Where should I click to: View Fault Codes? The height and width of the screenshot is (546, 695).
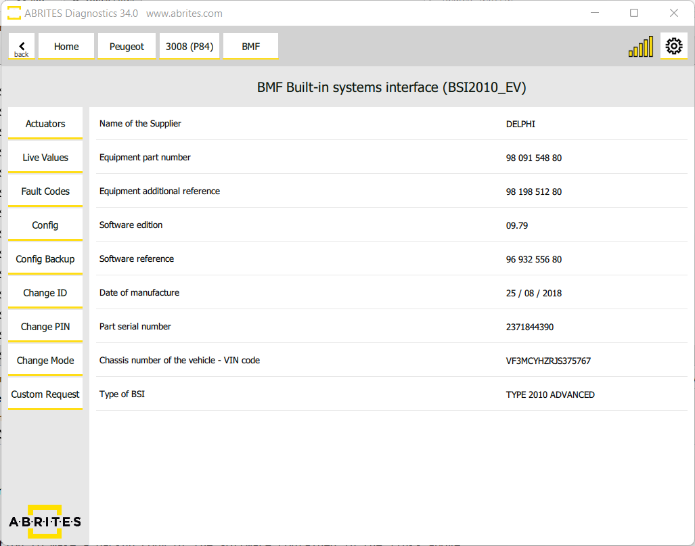coord(45,191)
